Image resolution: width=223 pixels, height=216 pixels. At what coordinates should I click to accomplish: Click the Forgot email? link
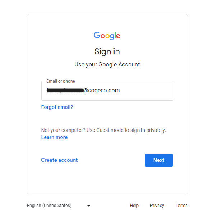point(57,107)
